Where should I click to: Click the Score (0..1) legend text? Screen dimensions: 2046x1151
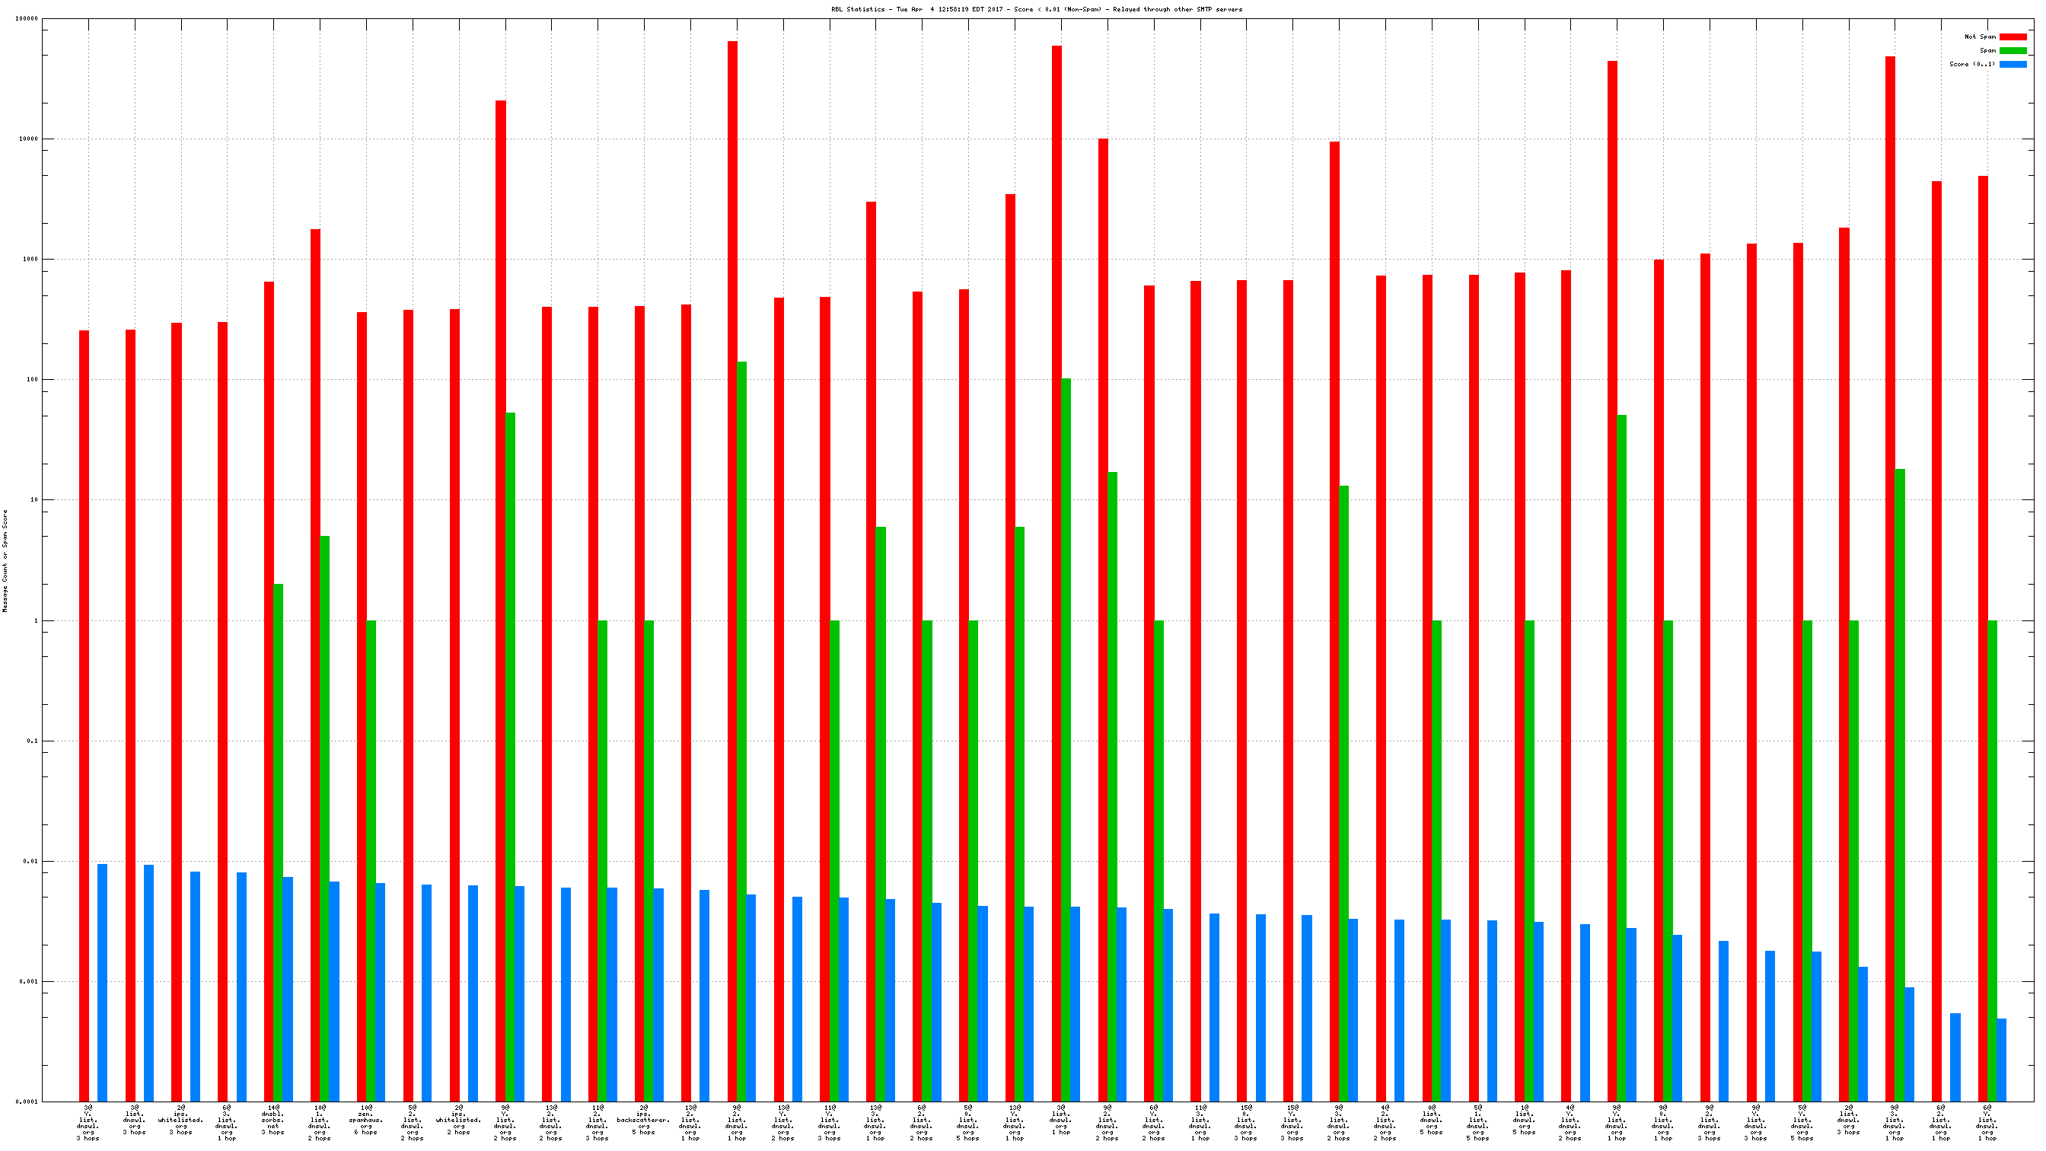coord(1971,65)
